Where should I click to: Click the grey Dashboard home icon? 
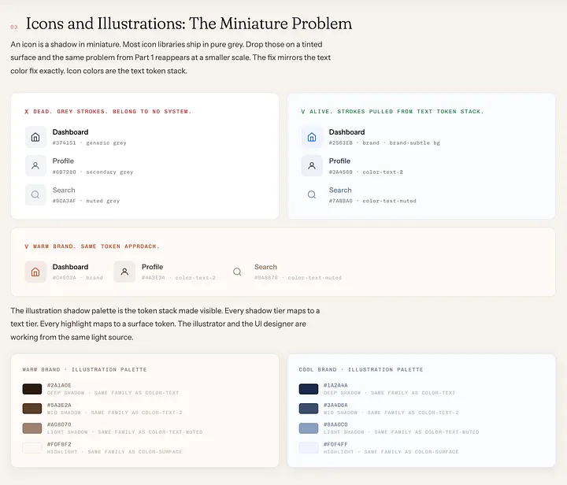(x=35, y=137)
